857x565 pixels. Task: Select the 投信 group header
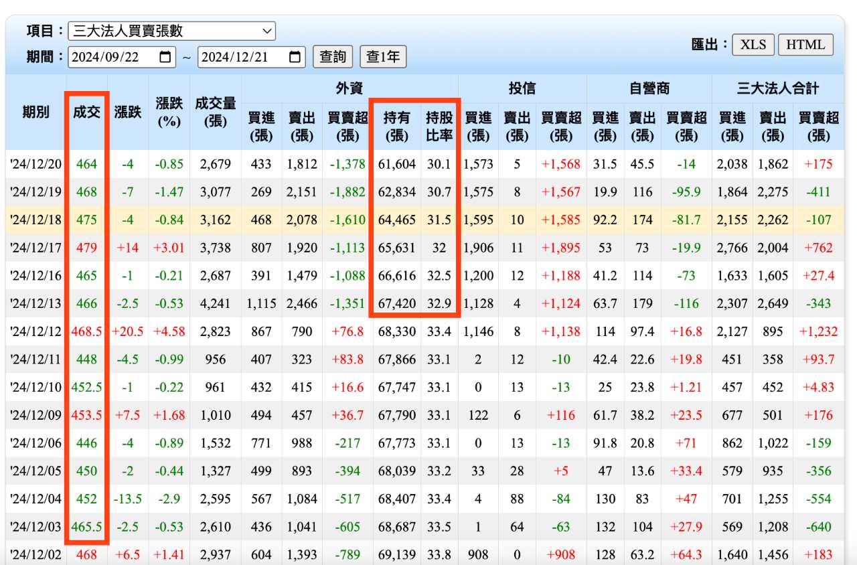click(x=522, y=88)
